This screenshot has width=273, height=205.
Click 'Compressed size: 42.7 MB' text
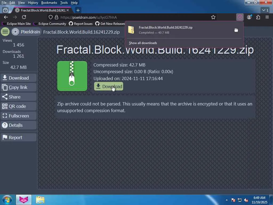click(119, 65)
